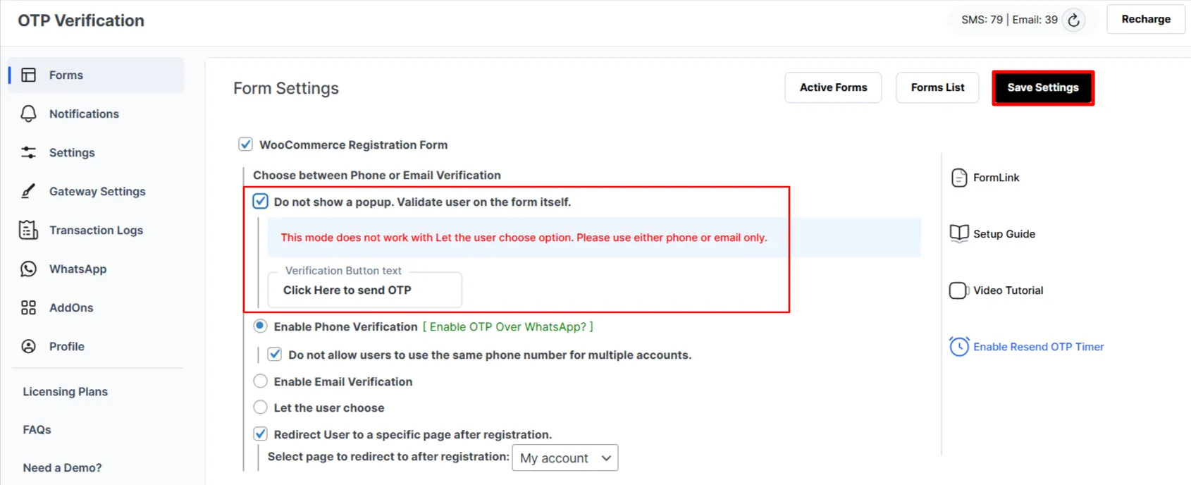Select 'Let the user choose' radio button
Screen dimensions: 1191x485
tap(260, 407)
